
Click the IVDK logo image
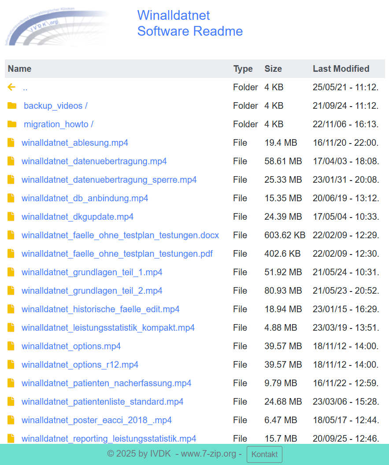pos(57,27)
